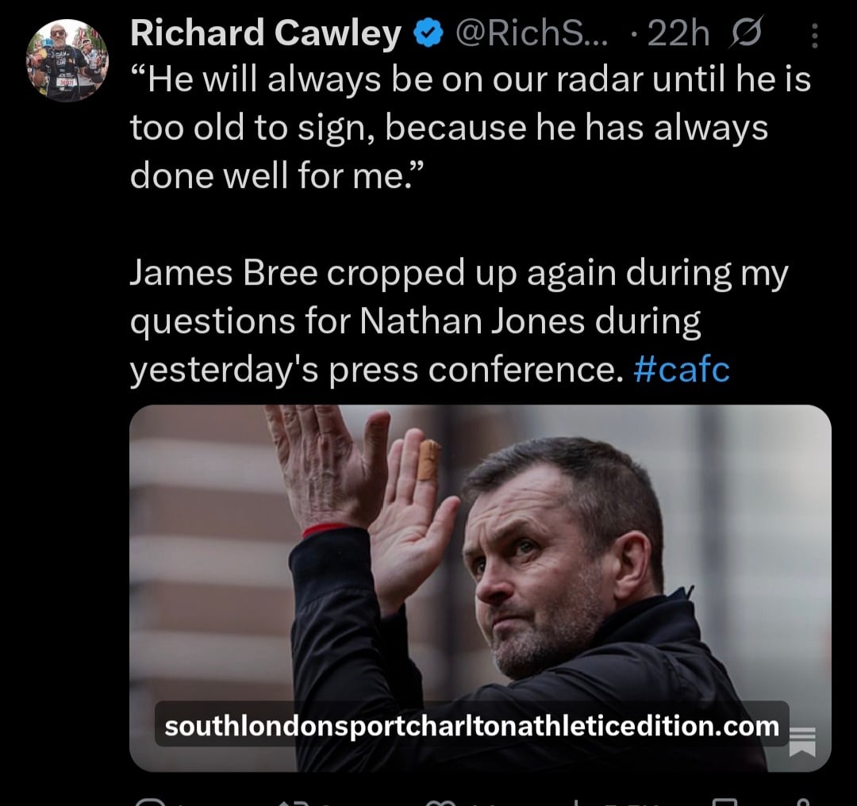The image size is (857, 806).
Task: Open Richard Cawley's profile avatar
Action: 67,60
